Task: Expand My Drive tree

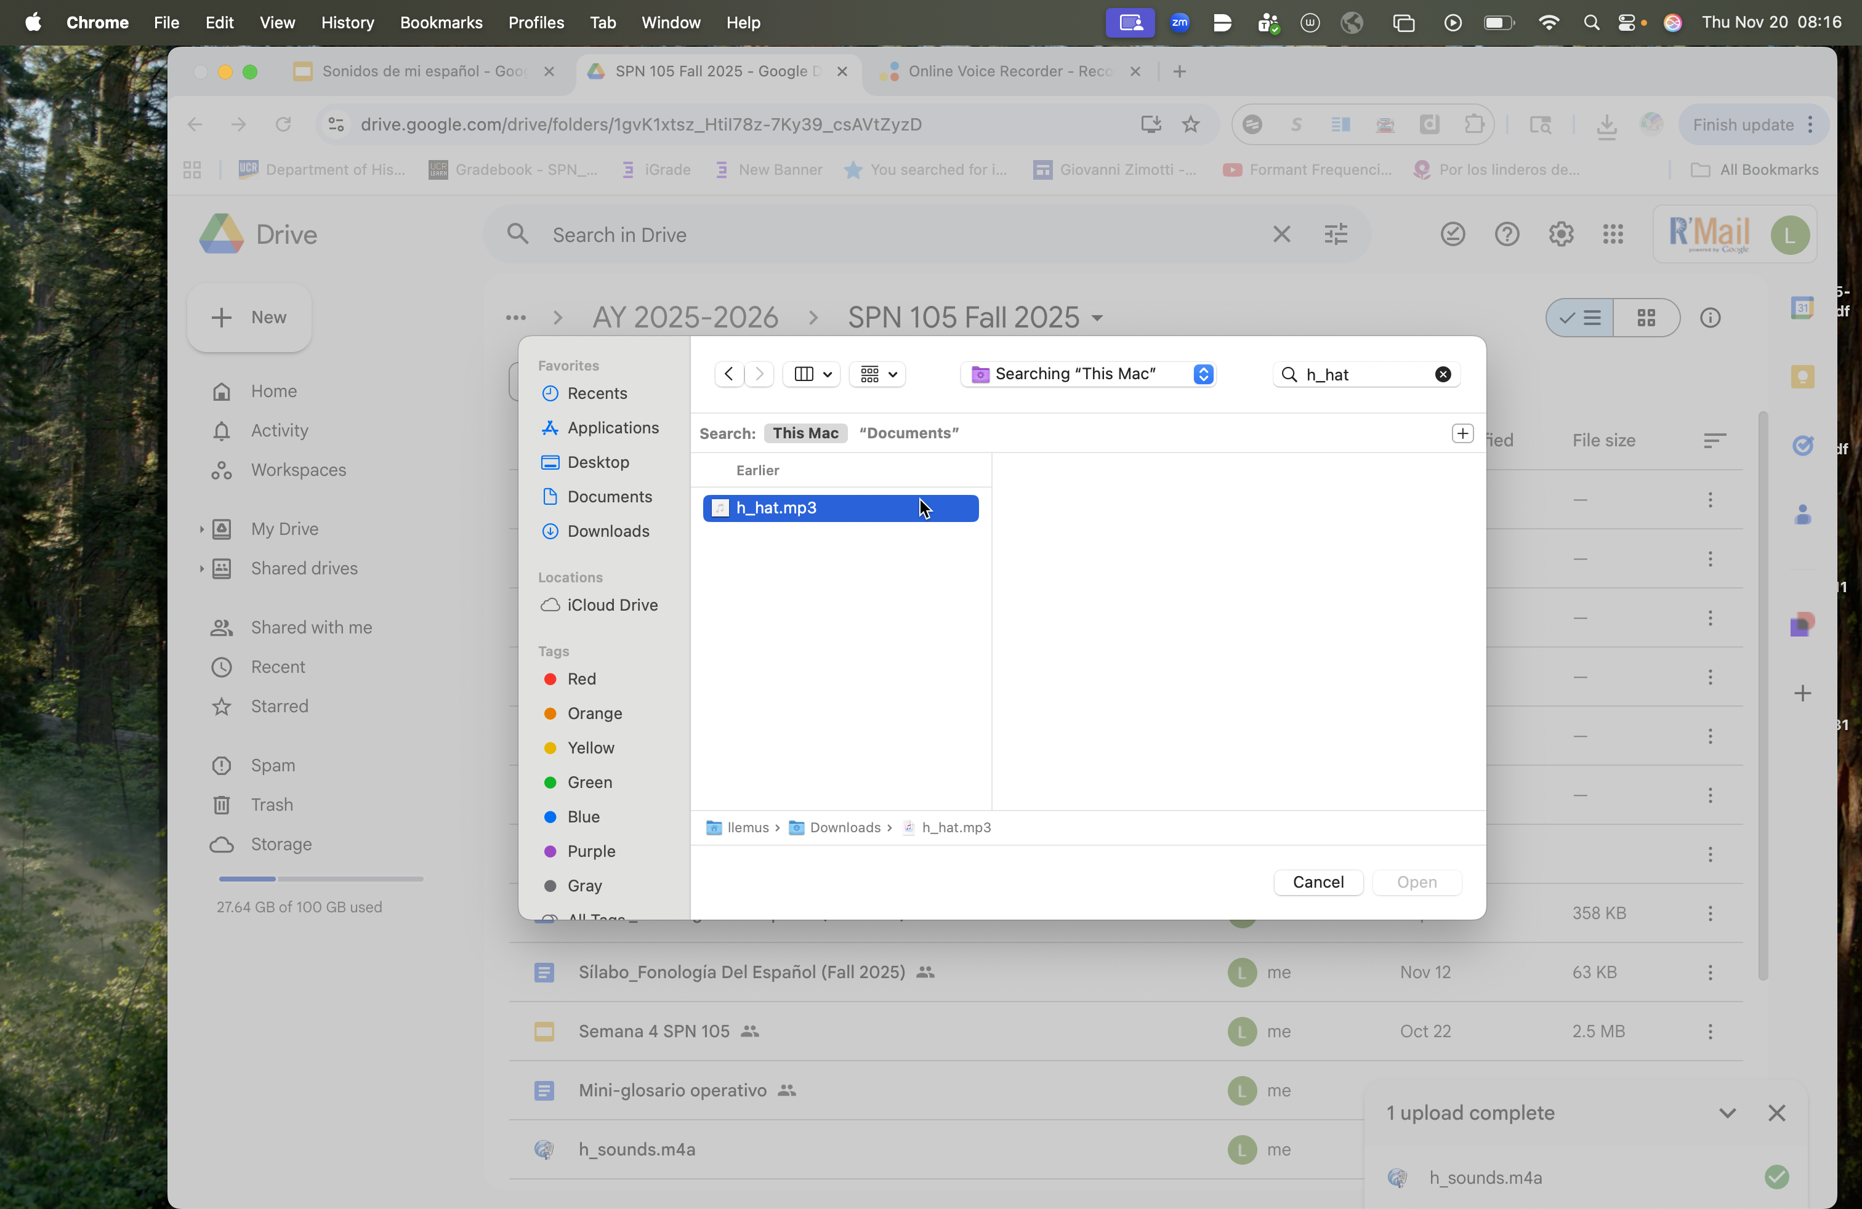Action: [x=201, y=529]
